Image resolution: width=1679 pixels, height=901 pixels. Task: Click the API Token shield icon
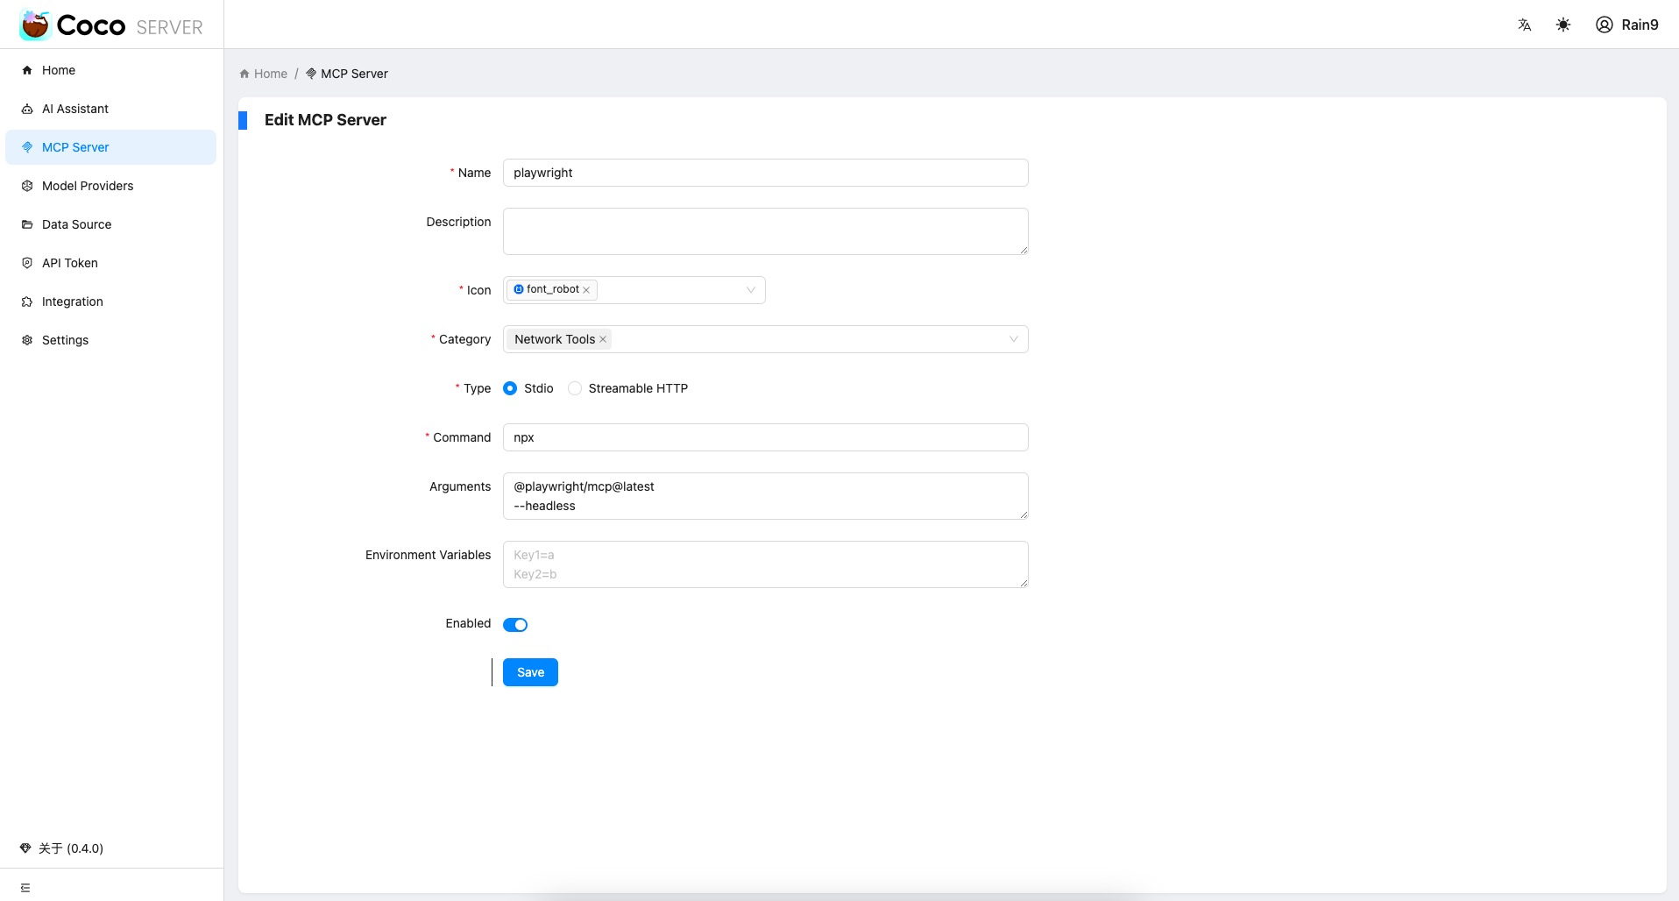[x=27, y=263]
